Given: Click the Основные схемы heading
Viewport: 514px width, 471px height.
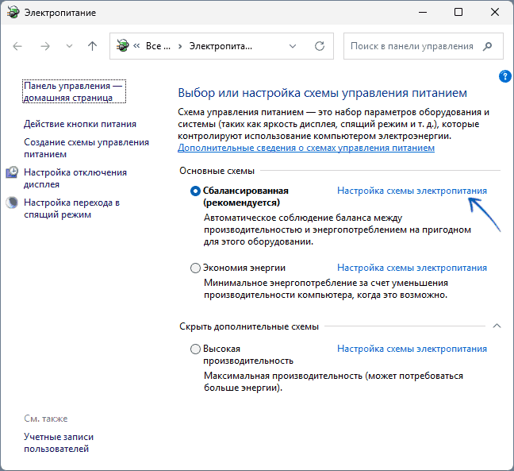Looking at the screenshot, I should pos(217,171).
